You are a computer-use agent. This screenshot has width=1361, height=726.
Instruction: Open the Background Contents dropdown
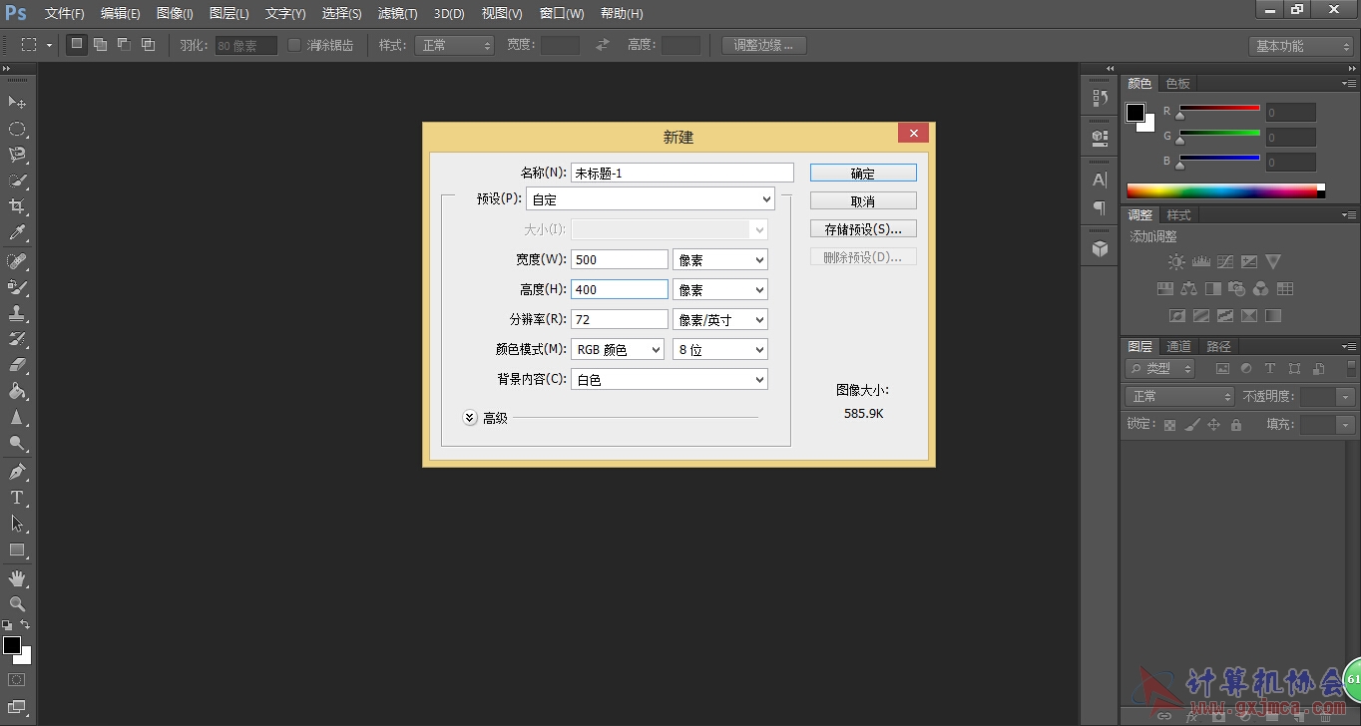[x=670, y=379]
